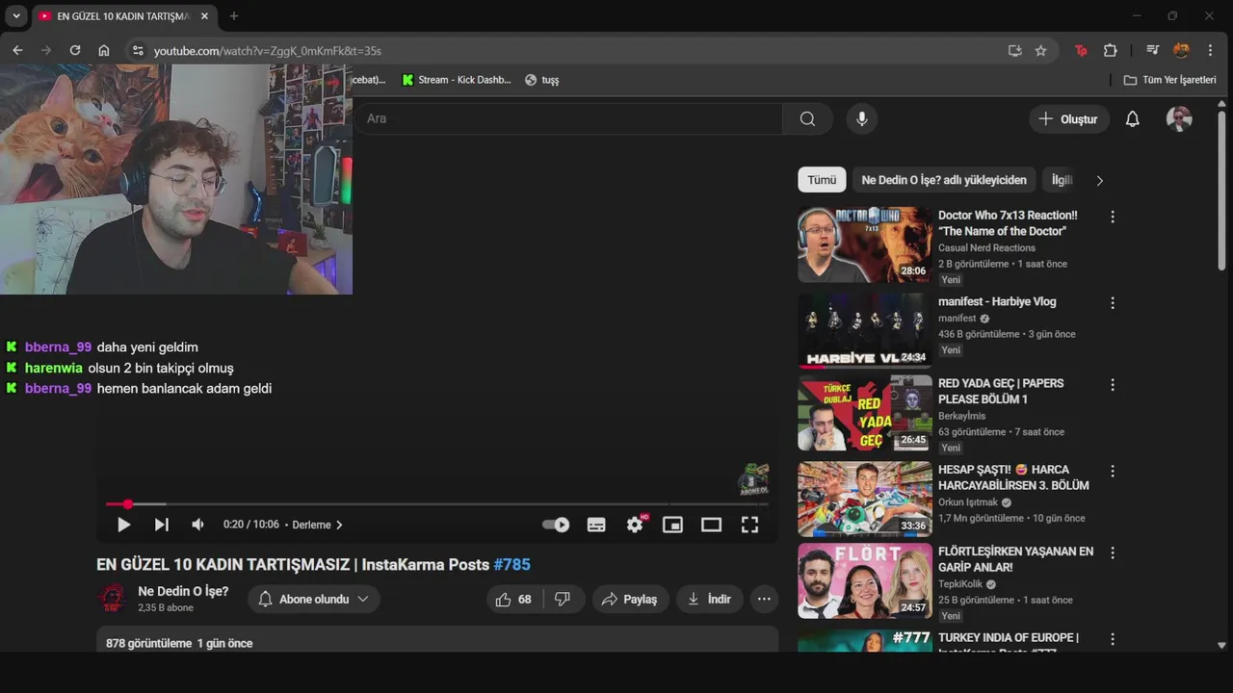The image size is (1233, 693).
Task: Open the player settings gear
Action: [635, 525]
